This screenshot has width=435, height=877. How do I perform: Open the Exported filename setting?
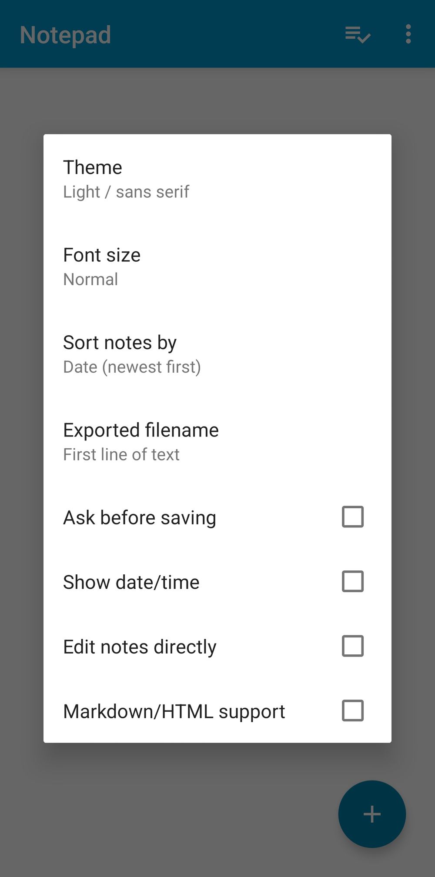141,430
